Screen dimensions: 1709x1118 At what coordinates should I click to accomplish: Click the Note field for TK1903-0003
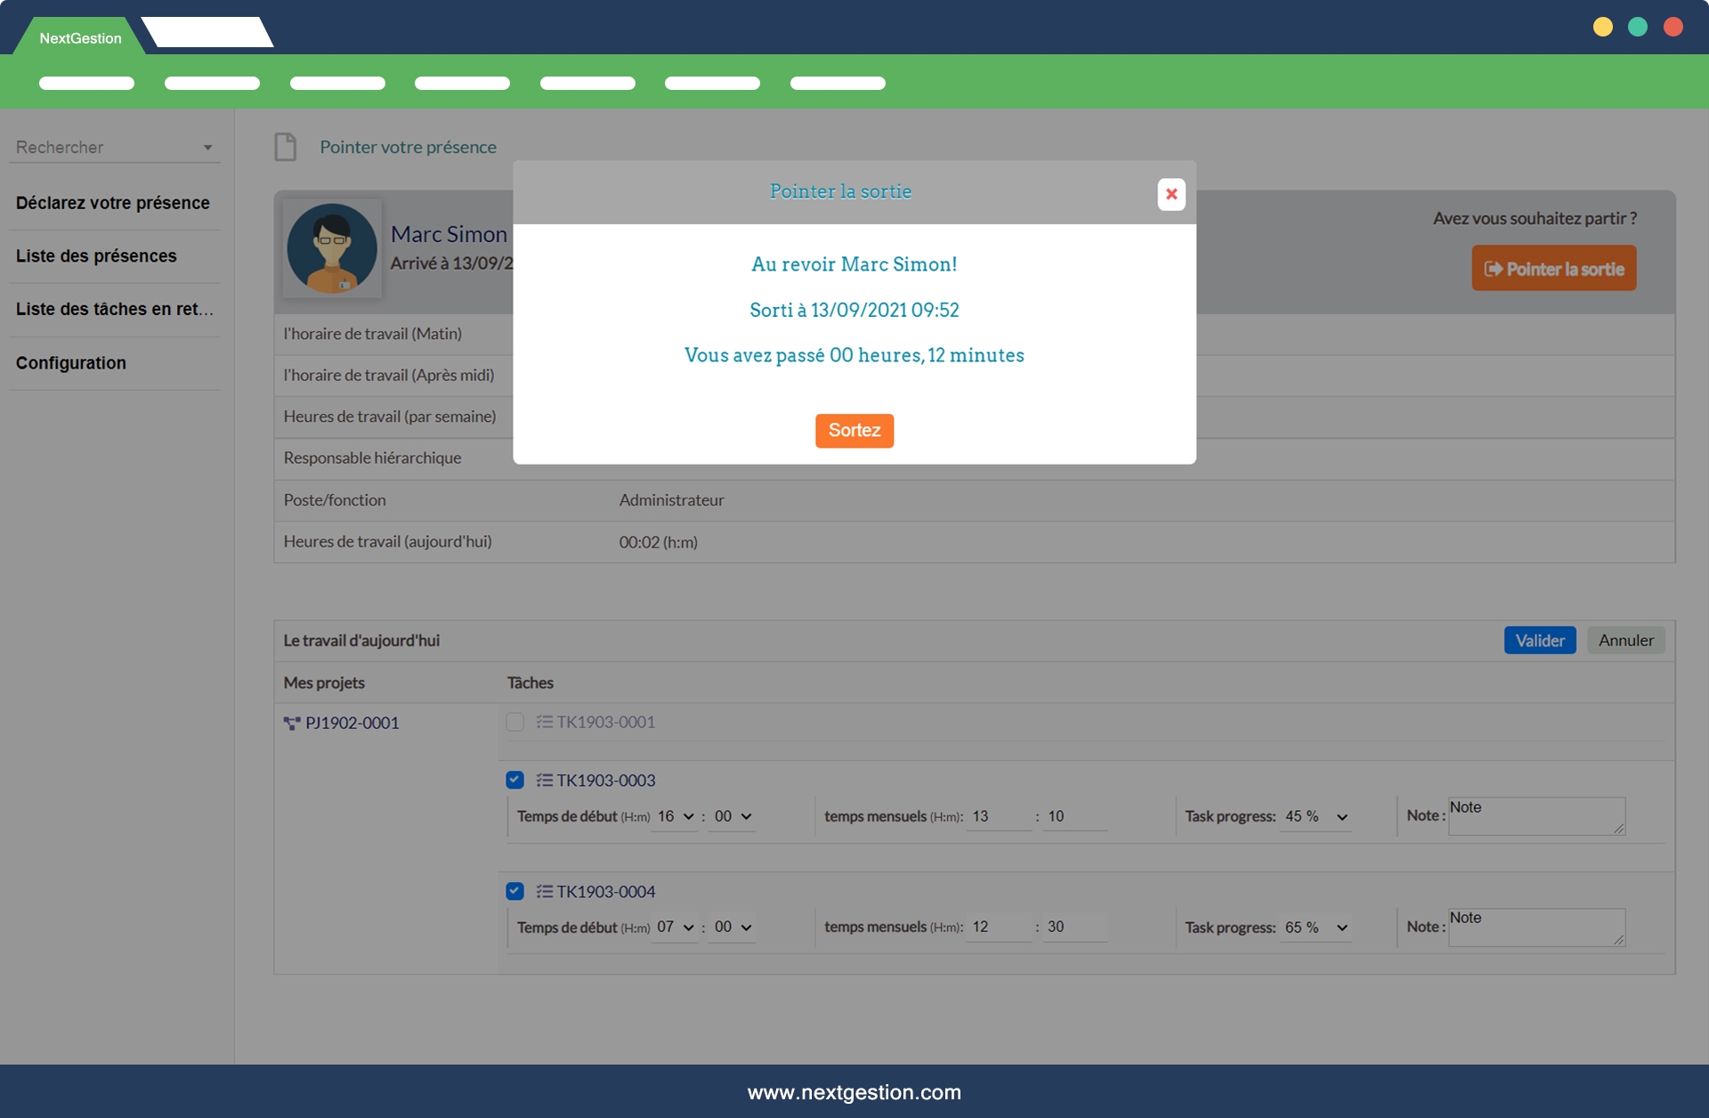point(1535,817)
